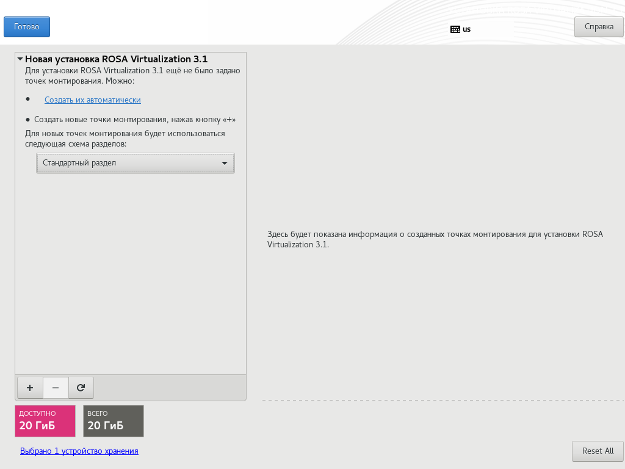The image size is (625, 469).
Task: Open the Выбрано 1 устройство хранения link
Action: pos(79,451)
